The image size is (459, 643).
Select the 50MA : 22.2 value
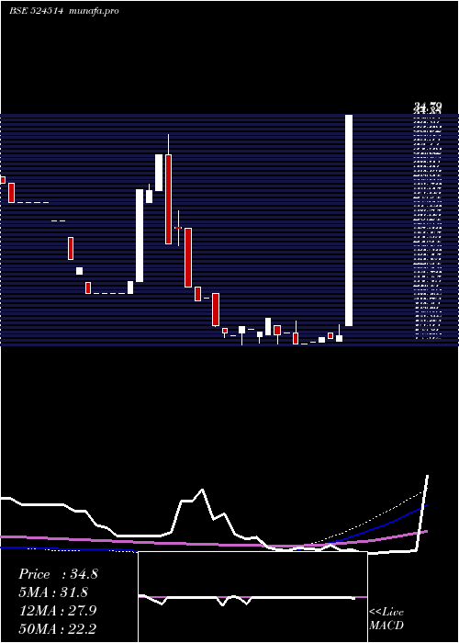coord(58,628)
